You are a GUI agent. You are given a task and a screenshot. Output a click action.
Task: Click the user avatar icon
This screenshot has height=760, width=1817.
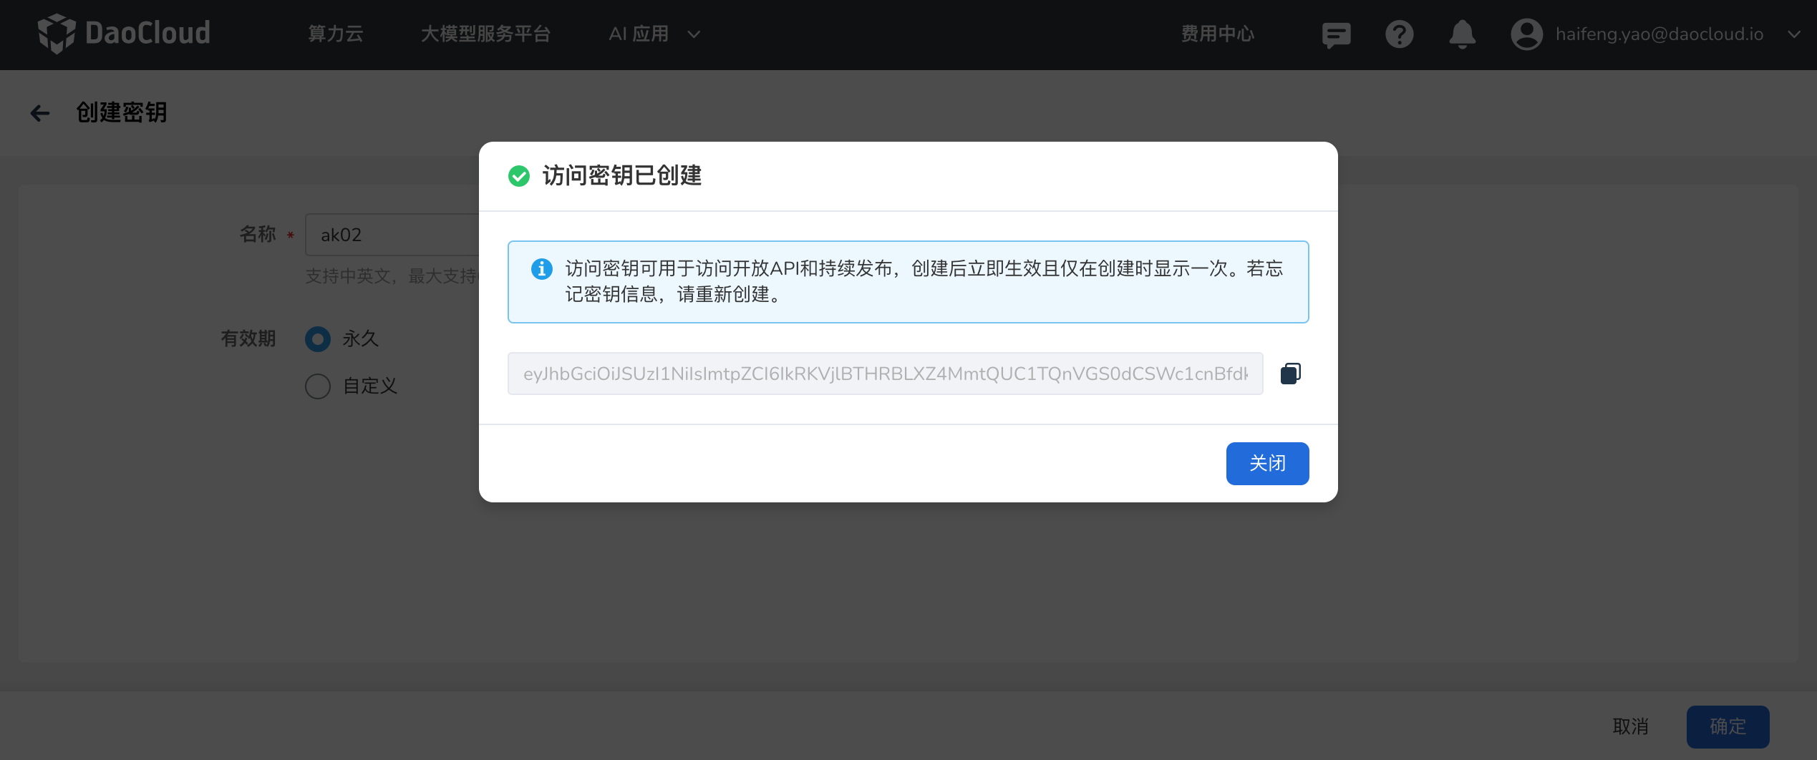tap(1526, 34)
